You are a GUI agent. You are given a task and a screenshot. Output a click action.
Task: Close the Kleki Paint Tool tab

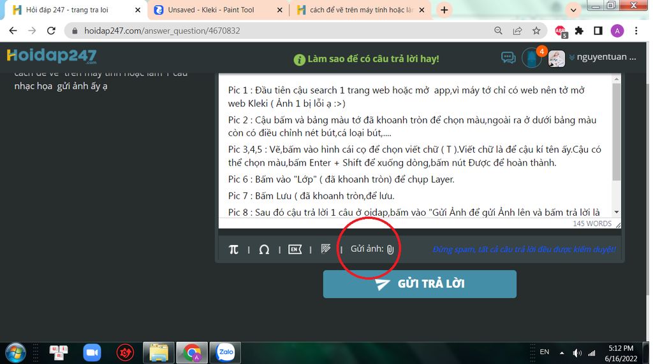tap(279, 10)
